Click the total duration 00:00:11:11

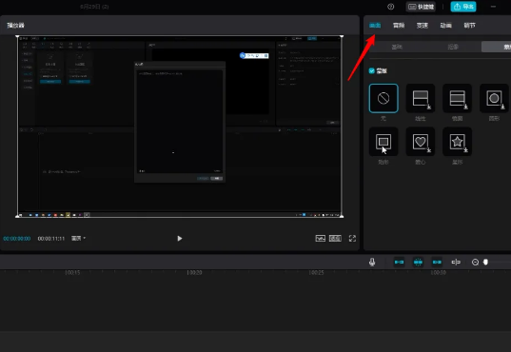tap(51, 239)
